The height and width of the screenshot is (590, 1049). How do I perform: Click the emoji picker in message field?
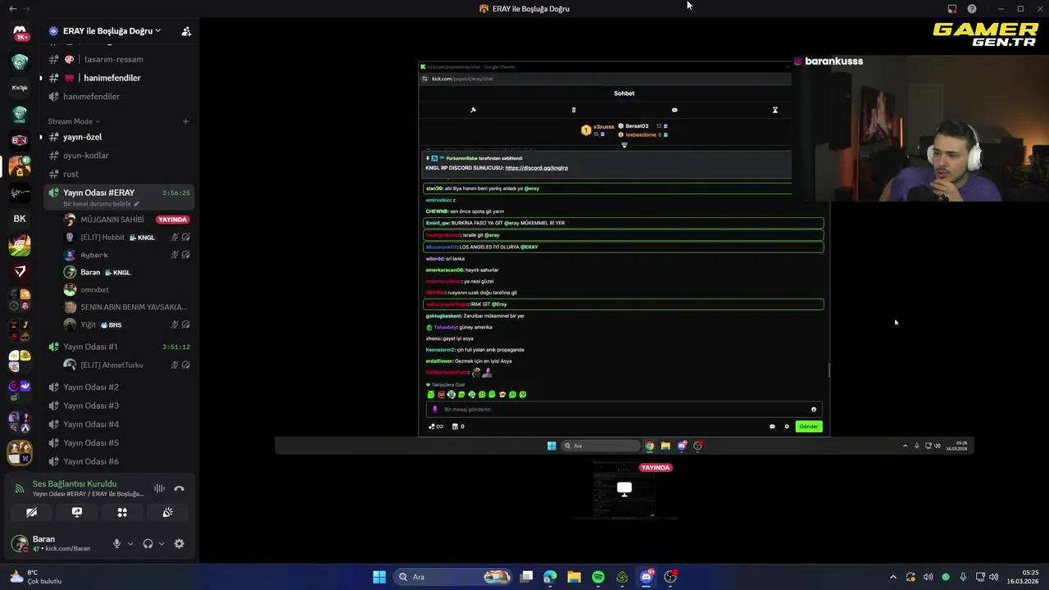[814, 409]
